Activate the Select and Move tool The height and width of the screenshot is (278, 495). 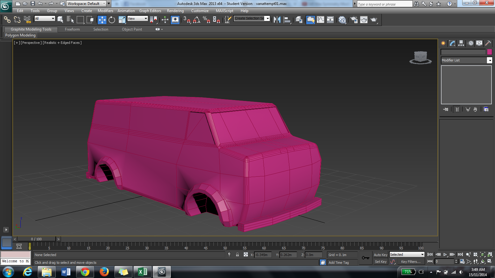[x=102, y=20]
